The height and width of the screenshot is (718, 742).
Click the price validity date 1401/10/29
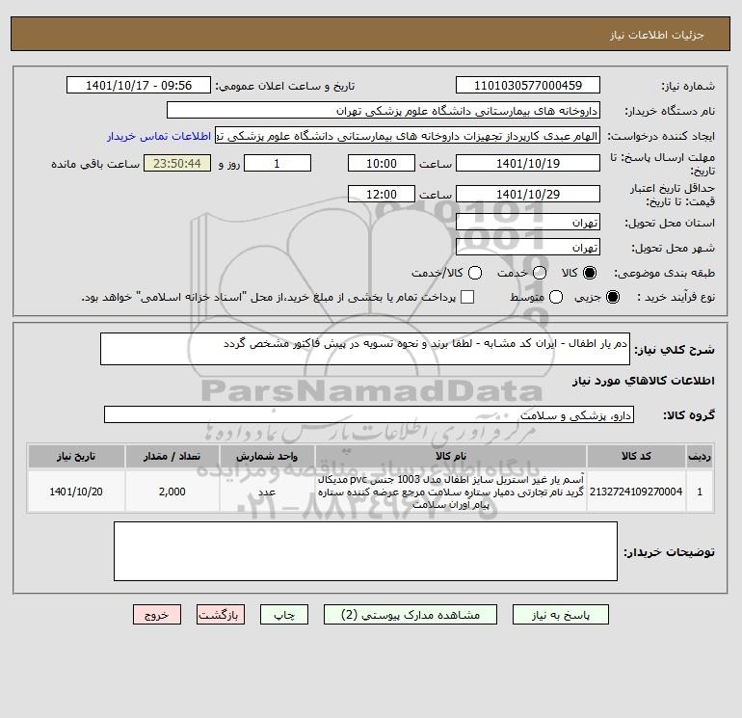click(528, 194)
